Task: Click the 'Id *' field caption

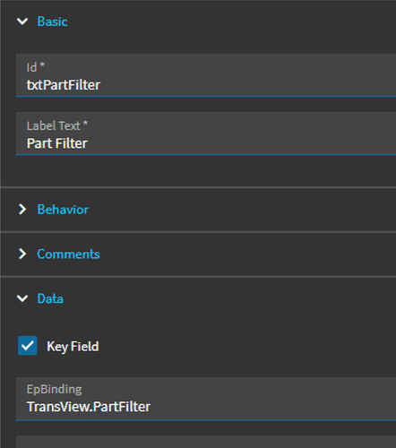Action: coord(36,67)
